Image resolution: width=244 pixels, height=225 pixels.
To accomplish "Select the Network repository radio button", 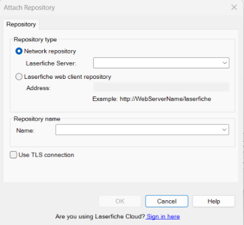I will (19, 51).
